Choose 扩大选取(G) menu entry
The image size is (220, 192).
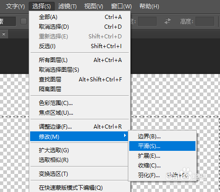[79, 150]
